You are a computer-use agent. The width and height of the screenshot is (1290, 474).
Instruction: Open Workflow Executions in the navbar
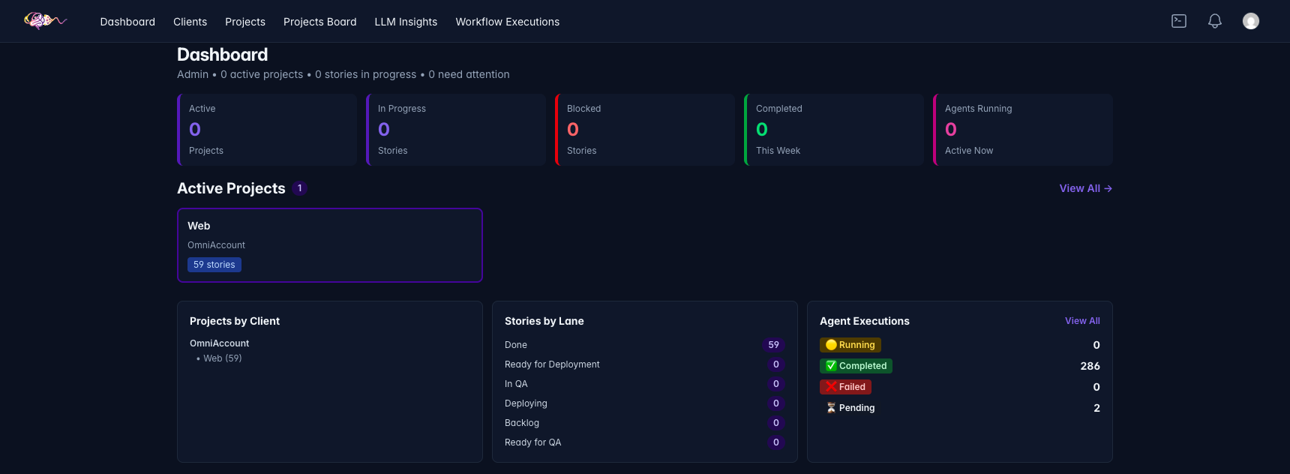point(508,22)
